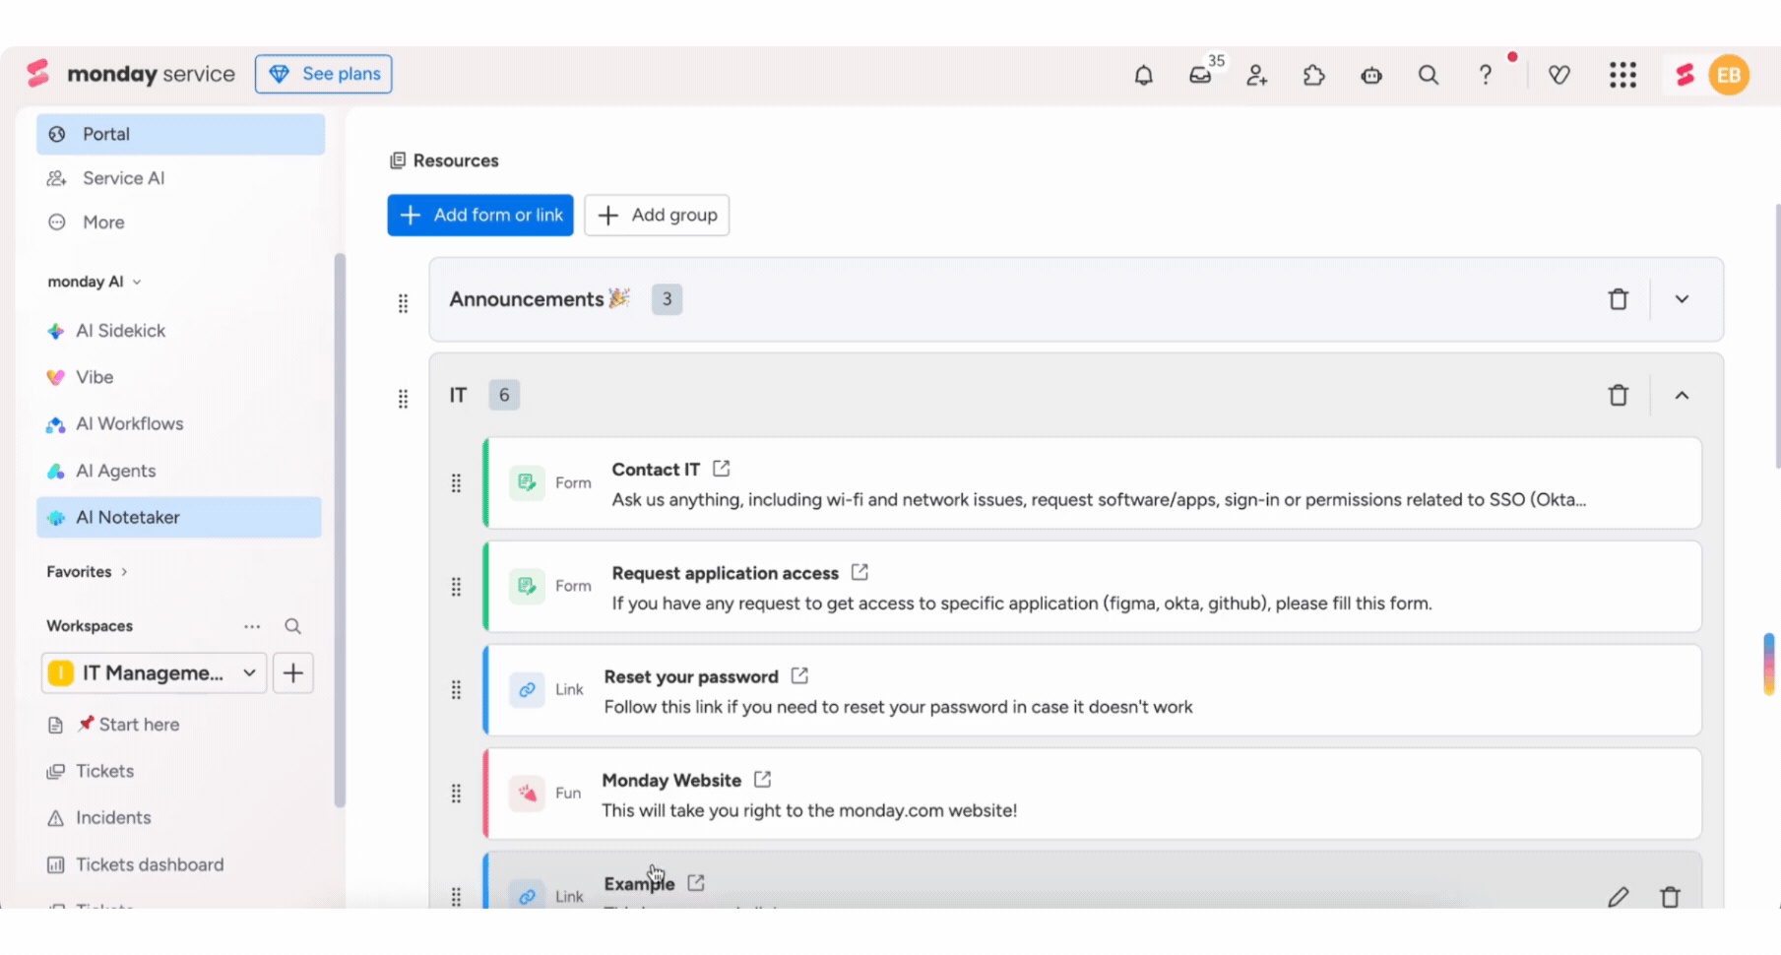The image size is (1781, 955).
Task: Click the colorful floating tab at right edge
Action: pos(1769,665)
